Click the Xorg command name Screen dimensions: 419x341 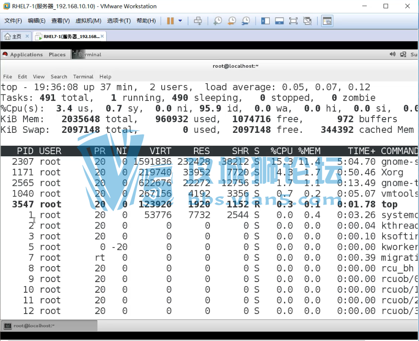(392, 172)
